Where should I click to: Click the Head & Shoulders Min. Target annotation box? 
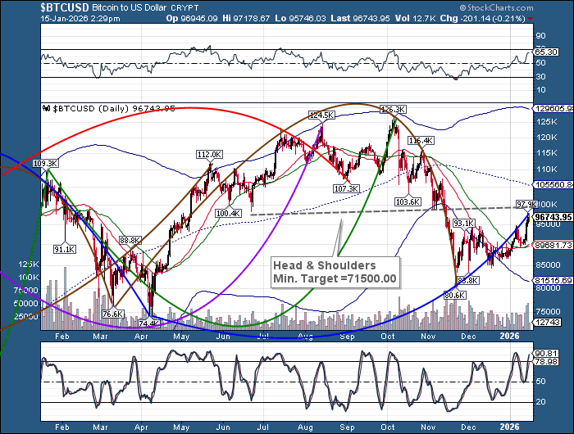334,272
